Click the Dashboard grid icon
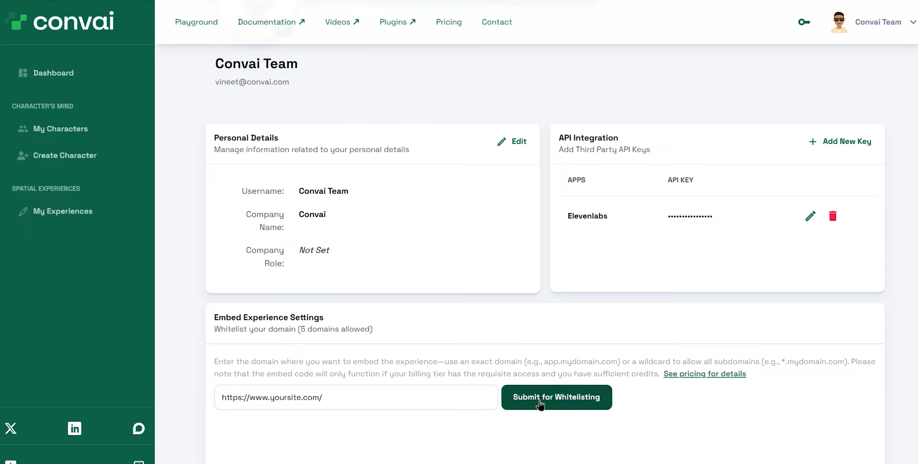The height and width of the screenshot is (464, 918). pos(23,73)
